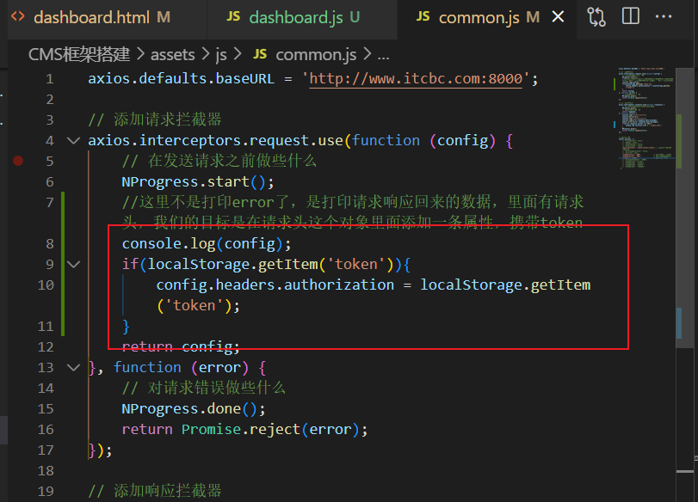The height and width of the screenshot is (502, 698).
Task: Open the source control changes icon
Action: (x=596, y=17)
